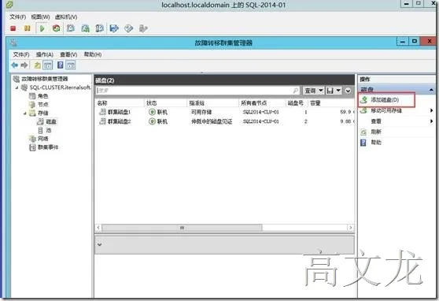This screenshot has width=439, height=301.
Task: Click the connect CD/DVD toolbar icon
Action: coord(128,28)
